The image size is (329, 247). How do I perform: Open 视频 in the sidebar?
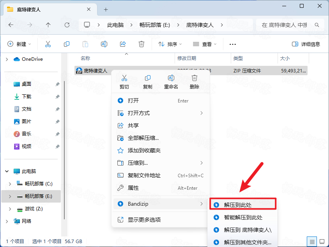pyautogui.click(x=27, y=146)
